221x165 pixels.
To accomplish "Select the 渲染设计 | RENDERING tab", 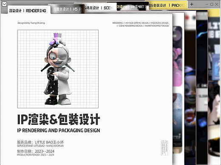I will 29,10.
